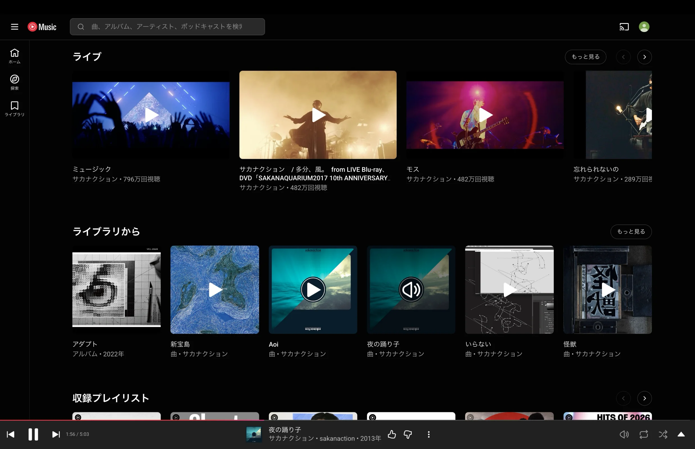Toggle the player volume speaker icon
695x449 pixels.
coord(624,434)
